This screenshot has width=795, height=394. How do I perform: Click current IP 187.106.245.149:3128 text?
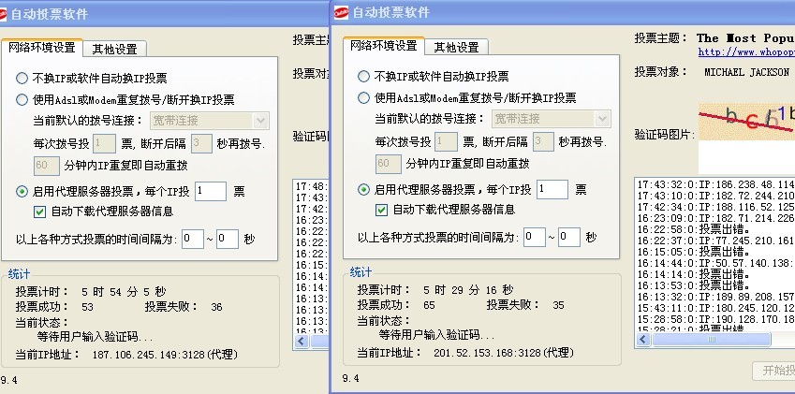tap(165, 355)
